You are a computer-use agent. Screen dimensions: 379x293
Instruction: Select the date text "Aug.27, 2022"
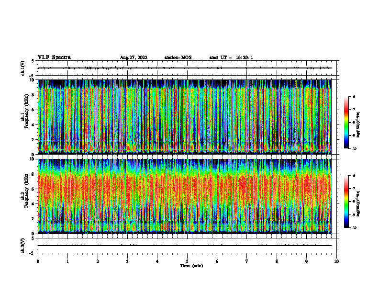(134, 57)
